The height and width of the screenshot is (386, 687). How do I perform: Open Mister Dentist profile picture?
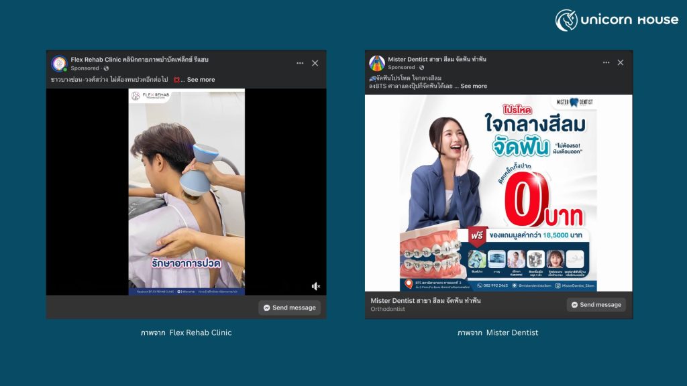tap(377, 63)
